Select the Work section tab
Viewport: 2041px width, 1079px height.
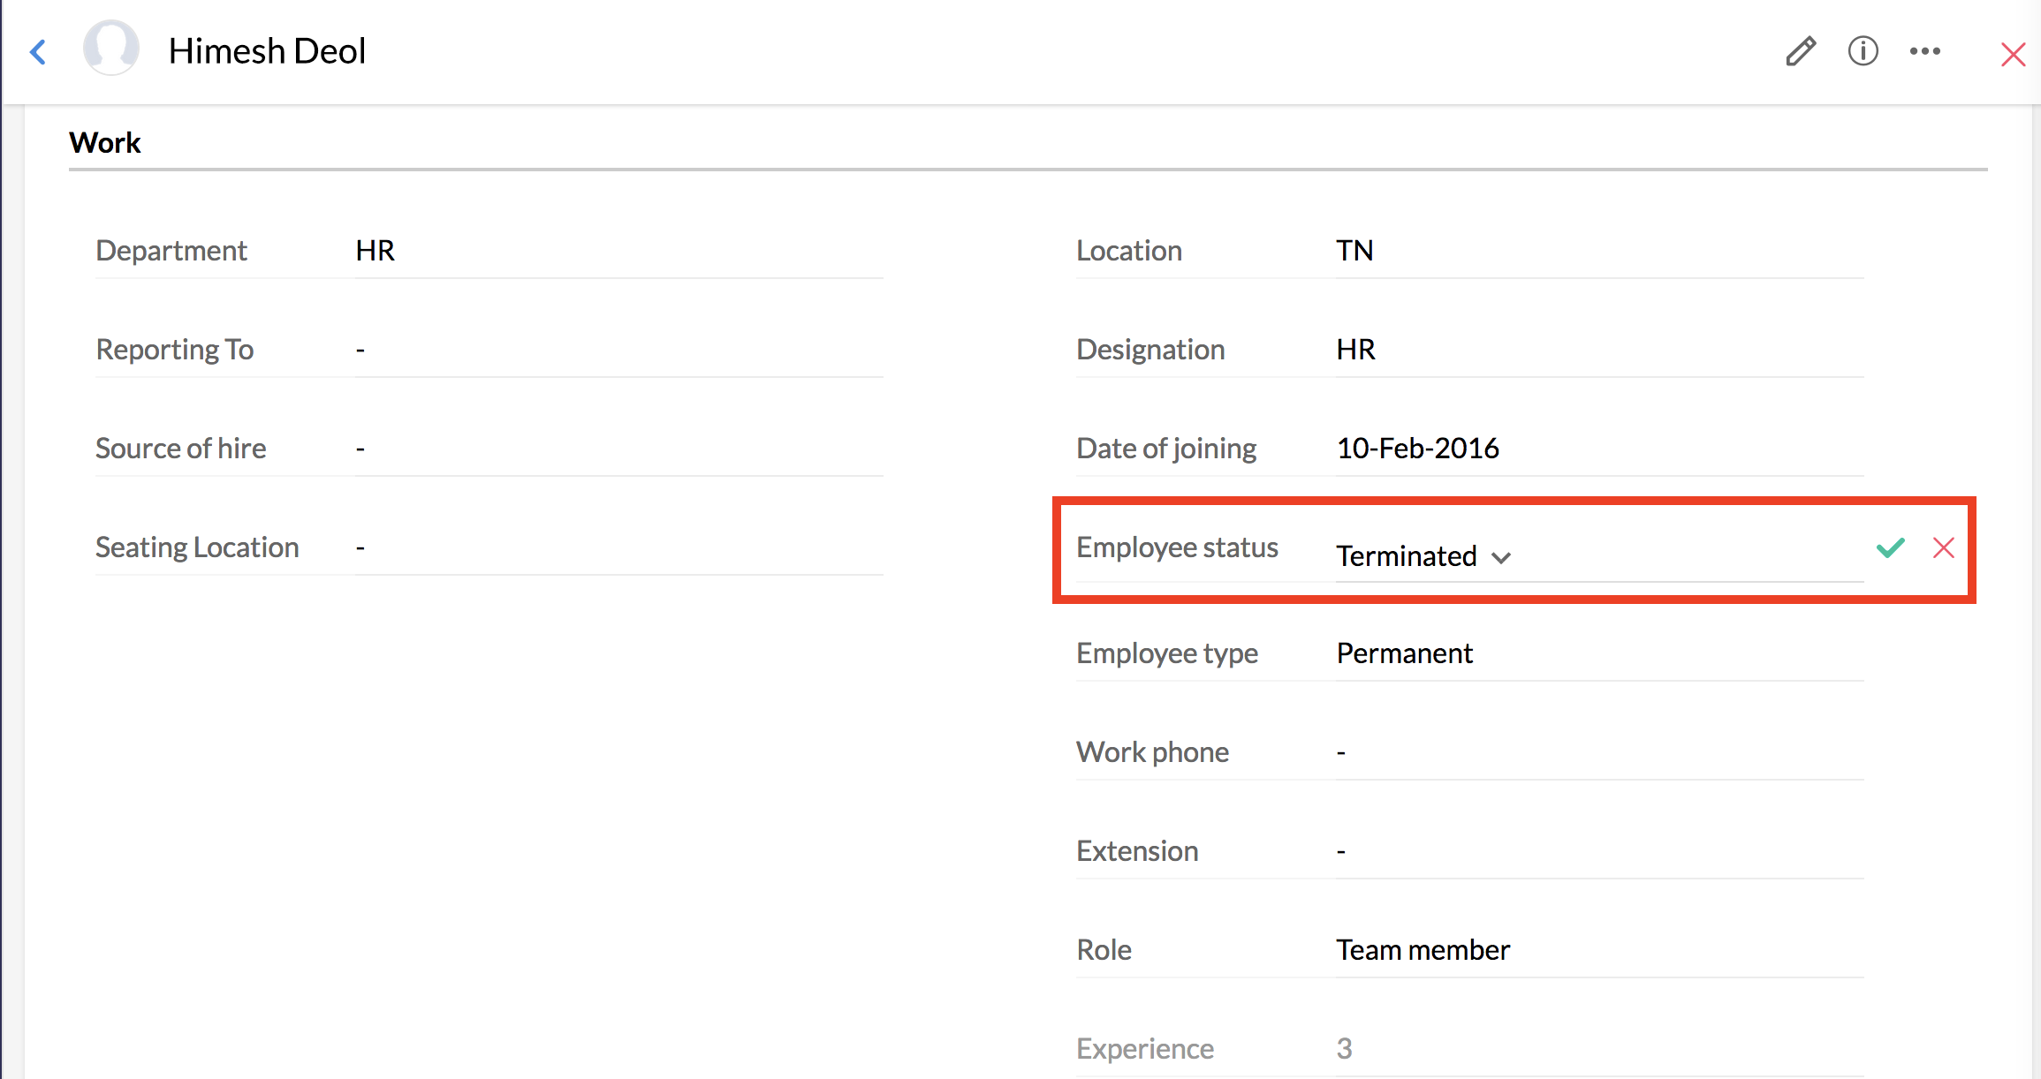pos(105,141)
